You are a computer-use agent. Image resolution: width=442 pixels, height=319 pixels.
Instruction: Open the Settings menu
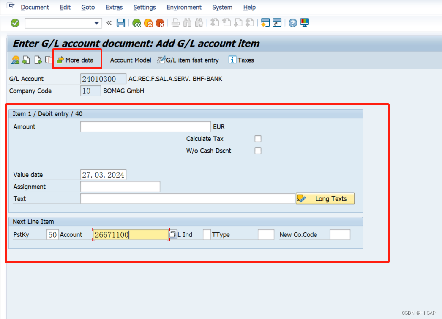click(145, 7)
